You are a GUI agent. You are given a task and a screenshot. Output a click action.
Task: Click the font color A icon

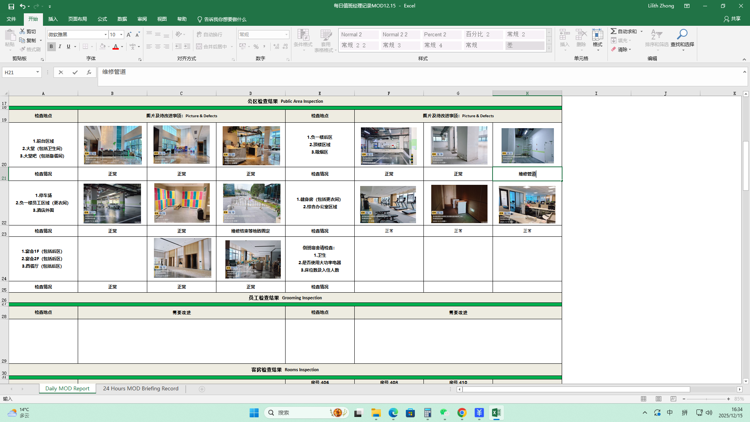[116, 46]
